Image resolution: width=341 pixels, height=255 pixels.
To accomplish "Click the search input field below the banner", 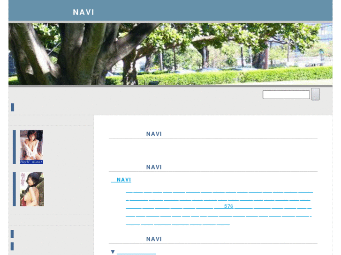I will pyautogui.click(x=286, y=95).
